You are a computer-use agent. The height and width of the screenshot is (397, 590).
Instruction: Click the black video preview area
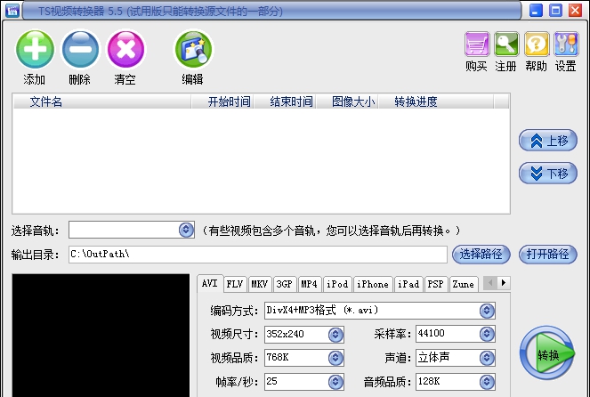(101, 335)
